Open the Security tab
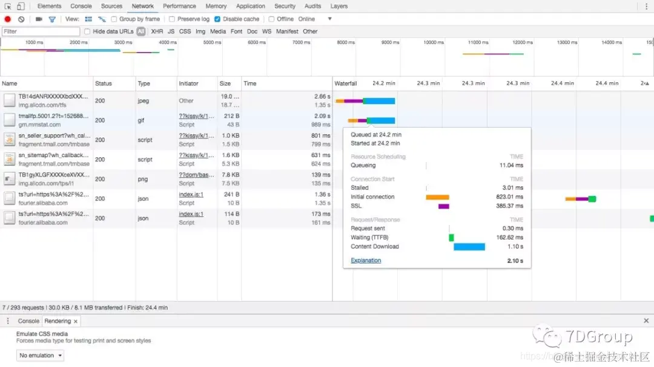This screenshot has width=654, height=367. 285,6
